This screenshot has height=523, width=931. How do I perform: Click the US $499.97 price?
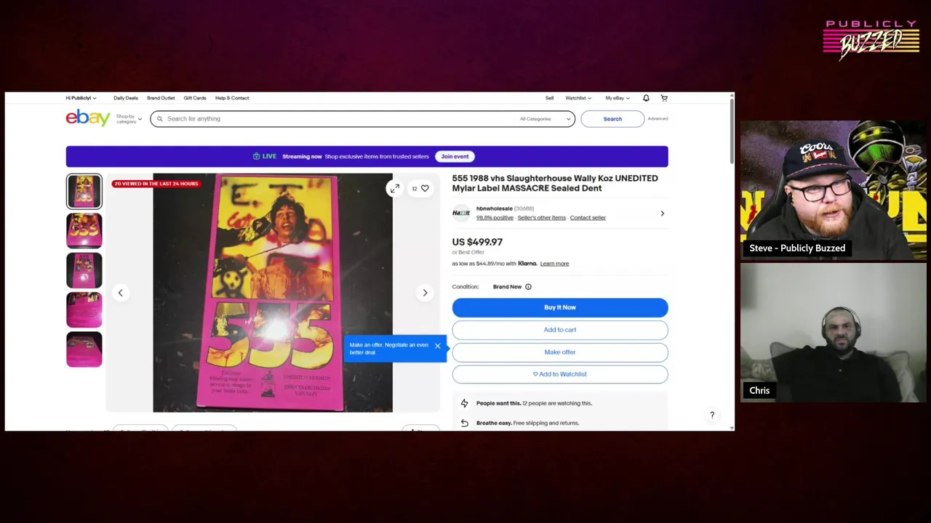(477, 242)
